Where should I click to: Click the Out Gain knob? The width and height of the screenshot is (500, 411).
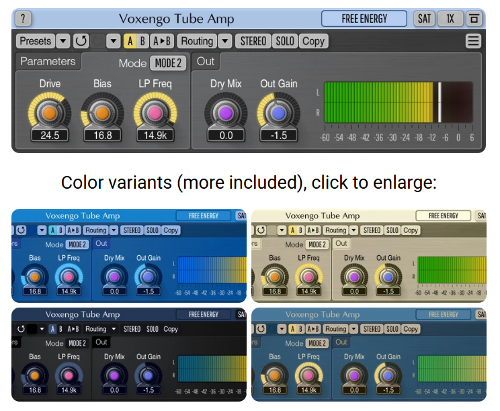[278, 113]
